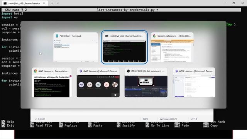Click the nano Justify shortcut
Image resolution: width=247 pixels, height=139 pixels.
coord(129,125)
